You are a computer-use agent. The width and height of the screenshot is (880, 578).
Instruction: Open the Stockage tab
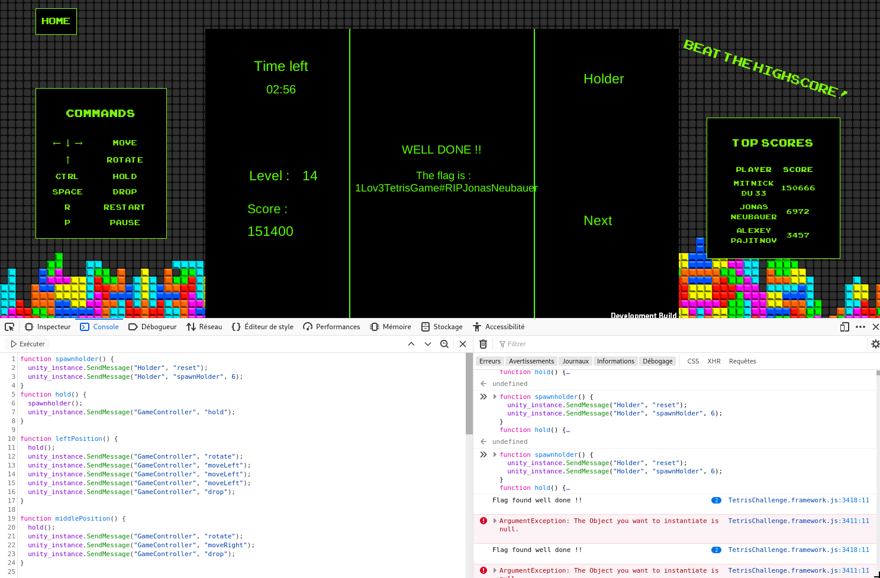click(x=442, y=327)
